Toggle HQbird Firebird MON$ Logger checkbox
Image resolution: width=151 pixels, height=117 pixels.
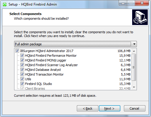pyautogui.click(x=22, y=60)
